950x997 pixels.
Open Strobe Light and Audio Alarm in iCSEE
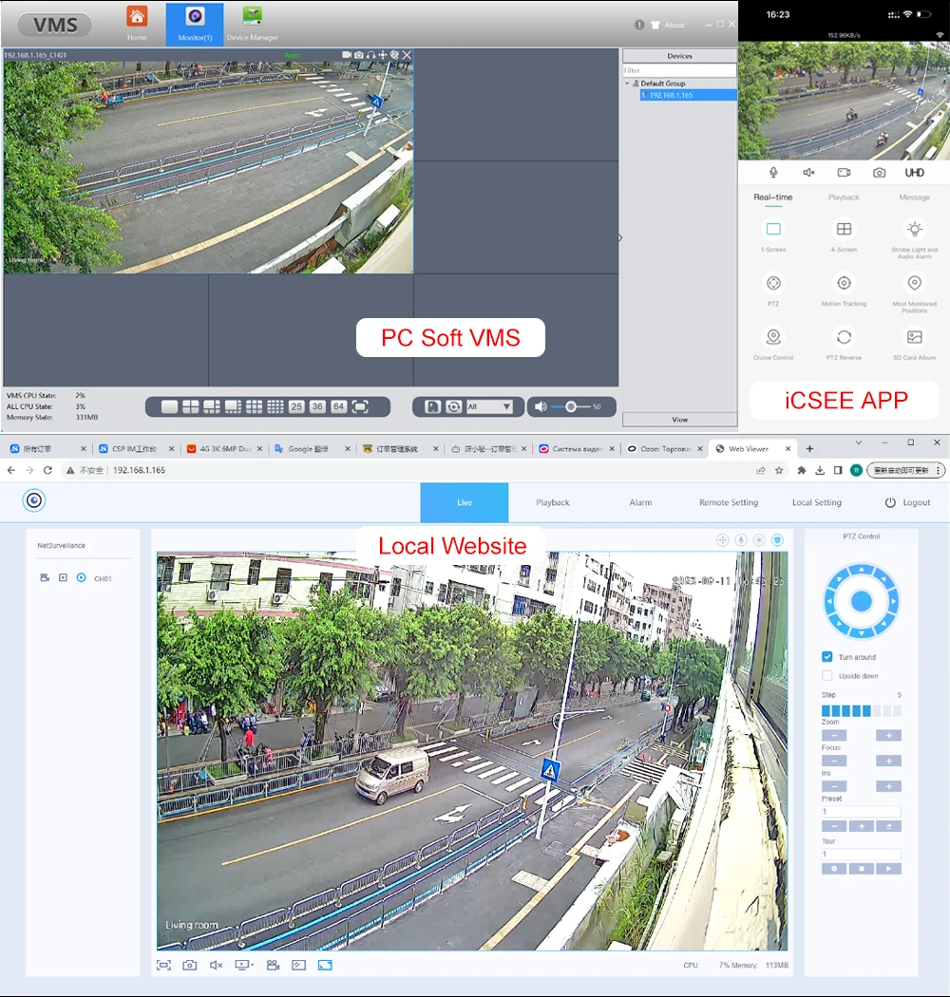(914, 239)
